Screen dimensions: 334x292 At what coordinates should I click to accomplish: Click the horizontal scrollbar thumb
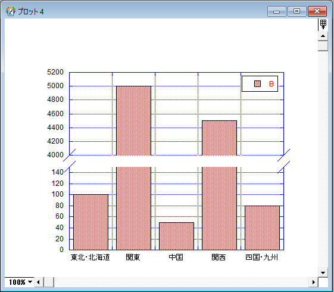pyautogui.click(x=49, y=282)
